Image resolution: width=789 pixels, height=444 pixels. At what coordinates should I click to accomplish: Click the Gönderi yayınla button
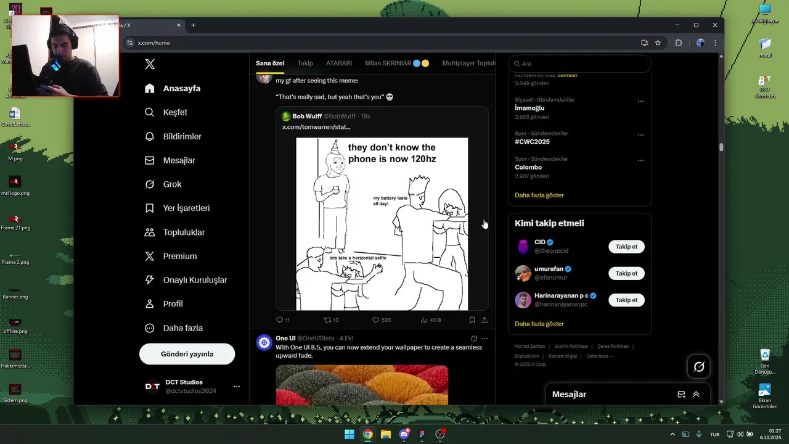(187, 354)
